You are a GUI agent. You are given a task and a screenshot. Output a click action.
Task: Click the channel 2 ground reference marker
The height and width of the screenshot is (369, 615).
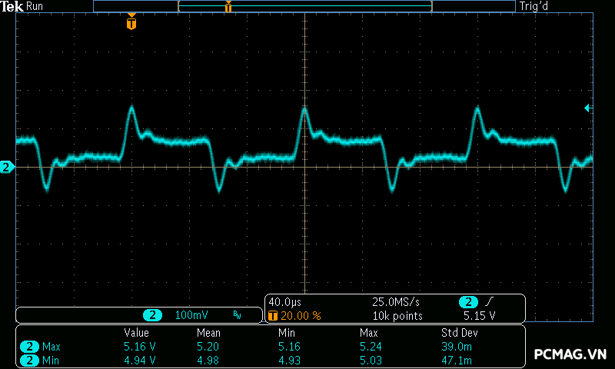[x=7, y=167]
